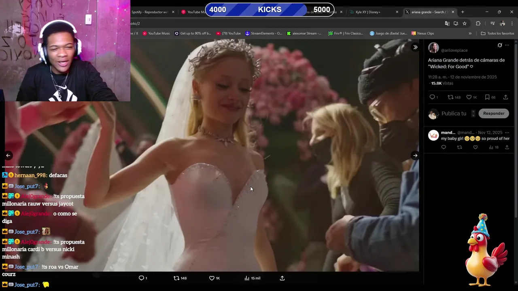Open more options on mand... reply
518x291 pixels.
(x=507, y=133)
